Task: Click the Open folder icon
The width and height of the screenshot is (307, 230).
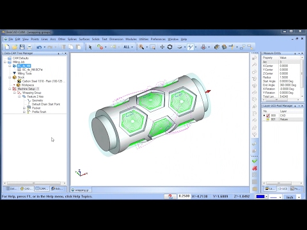Action: pos(15,47)
